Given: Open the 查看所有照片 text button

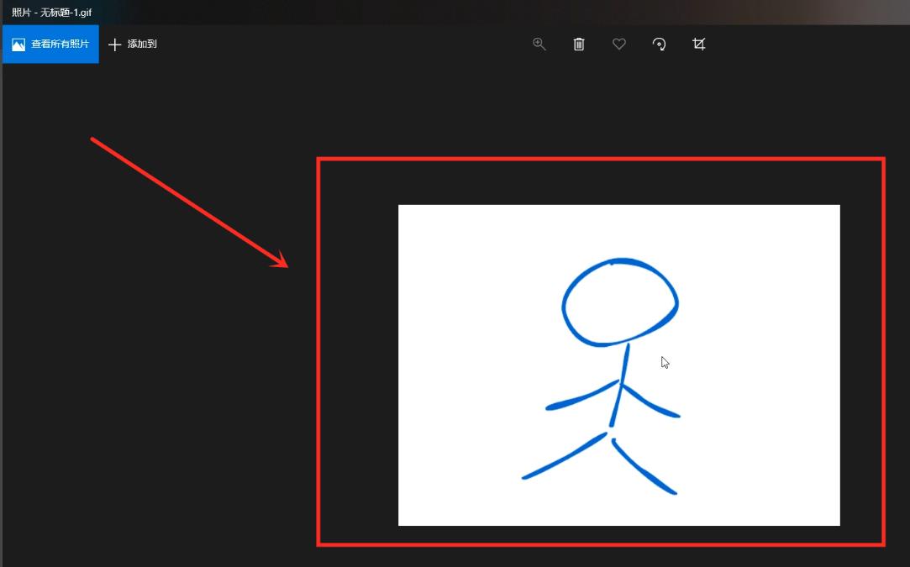Looking at the screenshot, I should click(x=60, y=45).
